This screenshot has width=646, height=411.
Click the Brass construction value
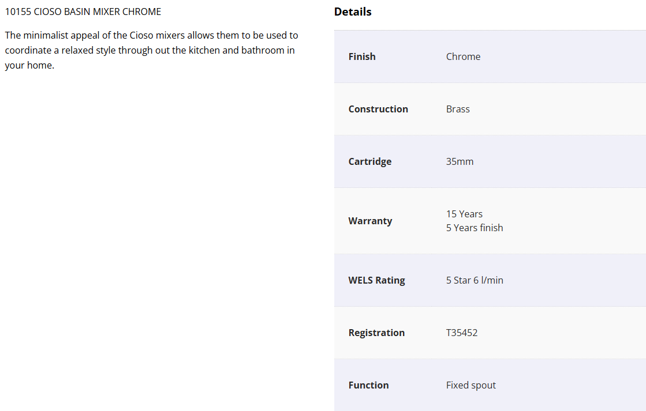(458, 109)
